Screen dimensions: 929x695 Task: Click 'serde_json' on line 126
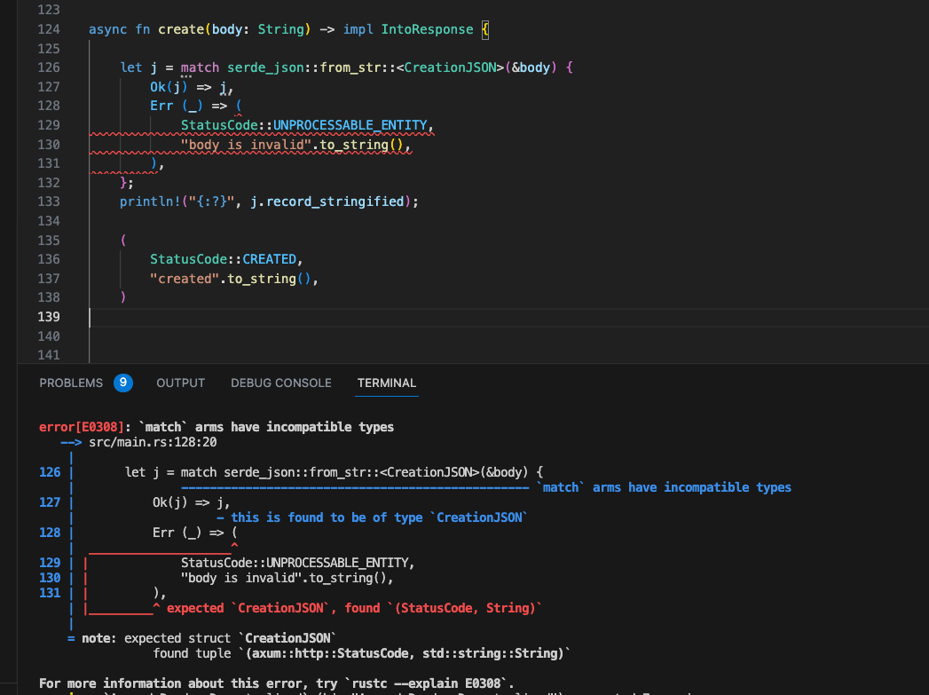pos(266,67)
